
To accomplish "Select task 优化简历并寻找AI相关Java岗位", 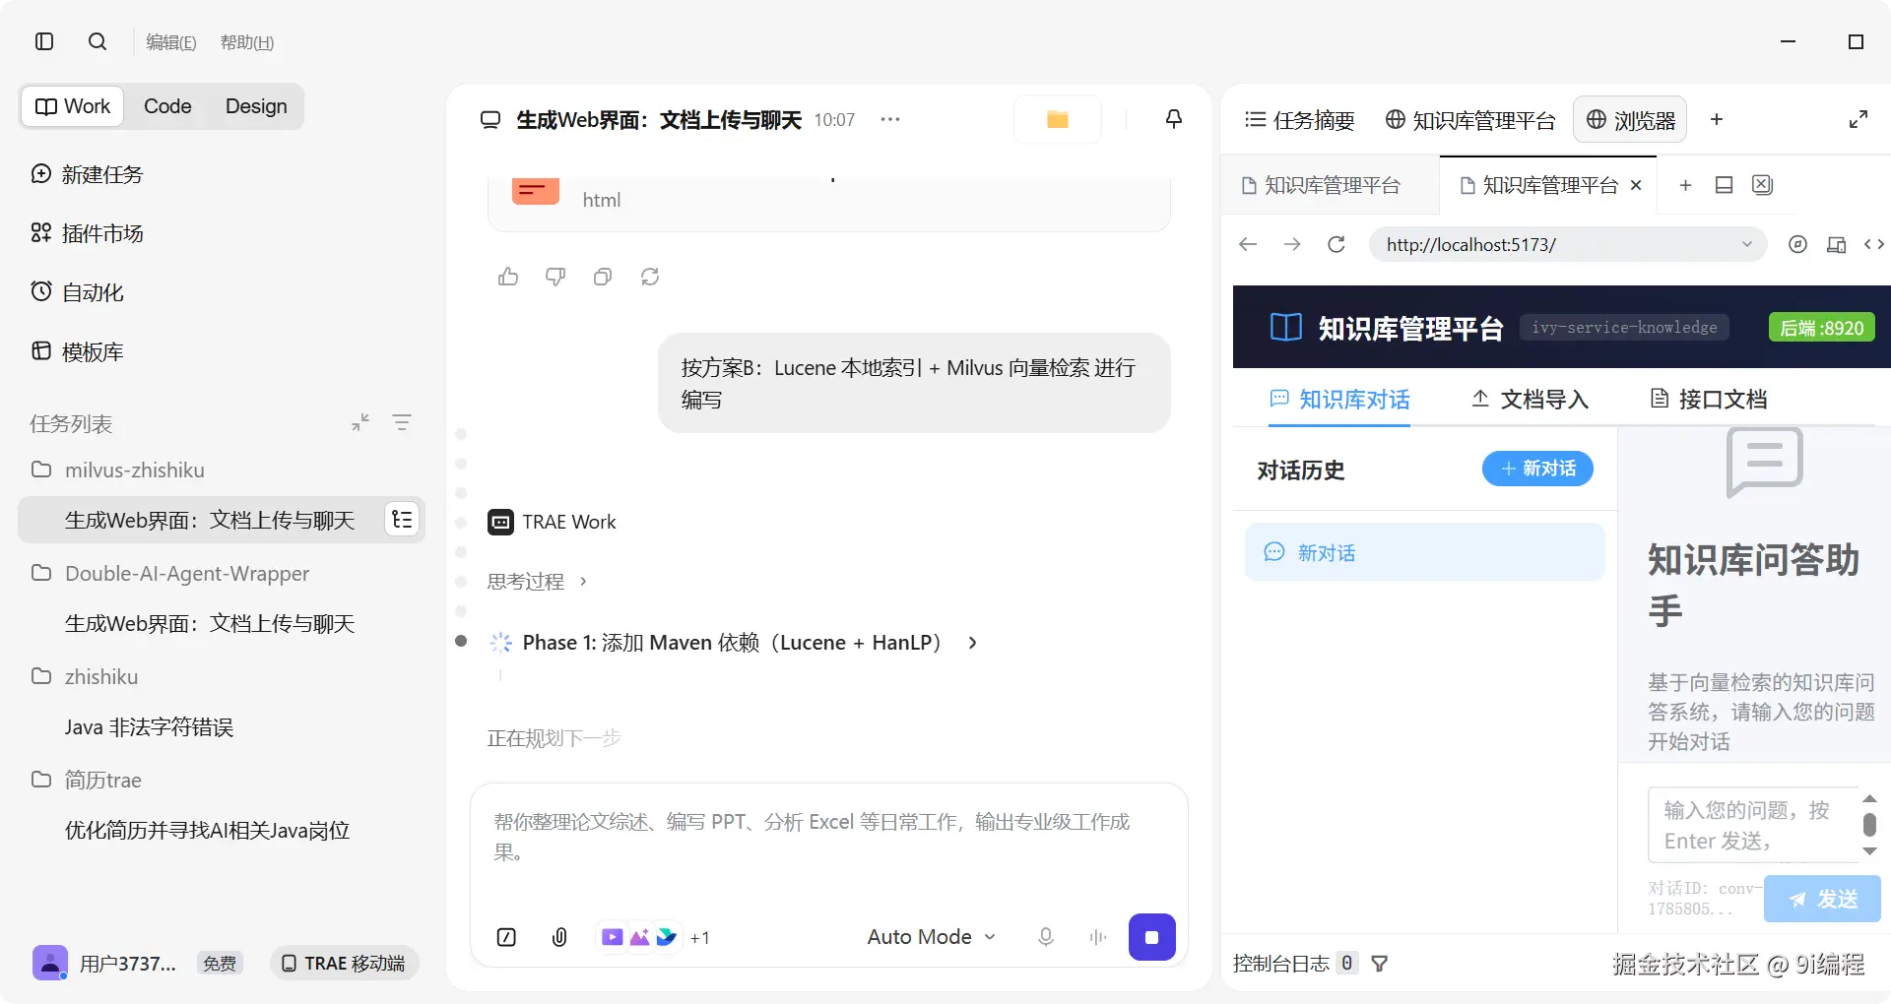I will coord(207,831).
